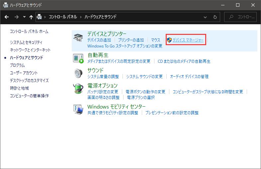
Task: Open デバイス マネージャー link
Action: [188, 40]
